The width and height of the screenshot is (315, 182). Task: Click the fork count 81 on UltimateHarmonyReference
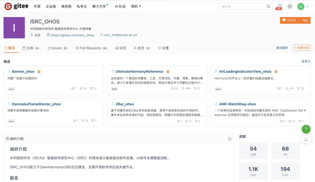(x=197, y=88)
